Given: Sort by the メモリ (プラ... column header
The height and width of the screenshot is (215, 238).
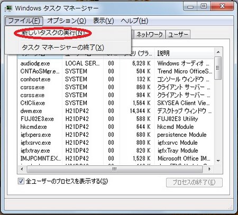Looking at the screenshot, I should pos(138,53).
